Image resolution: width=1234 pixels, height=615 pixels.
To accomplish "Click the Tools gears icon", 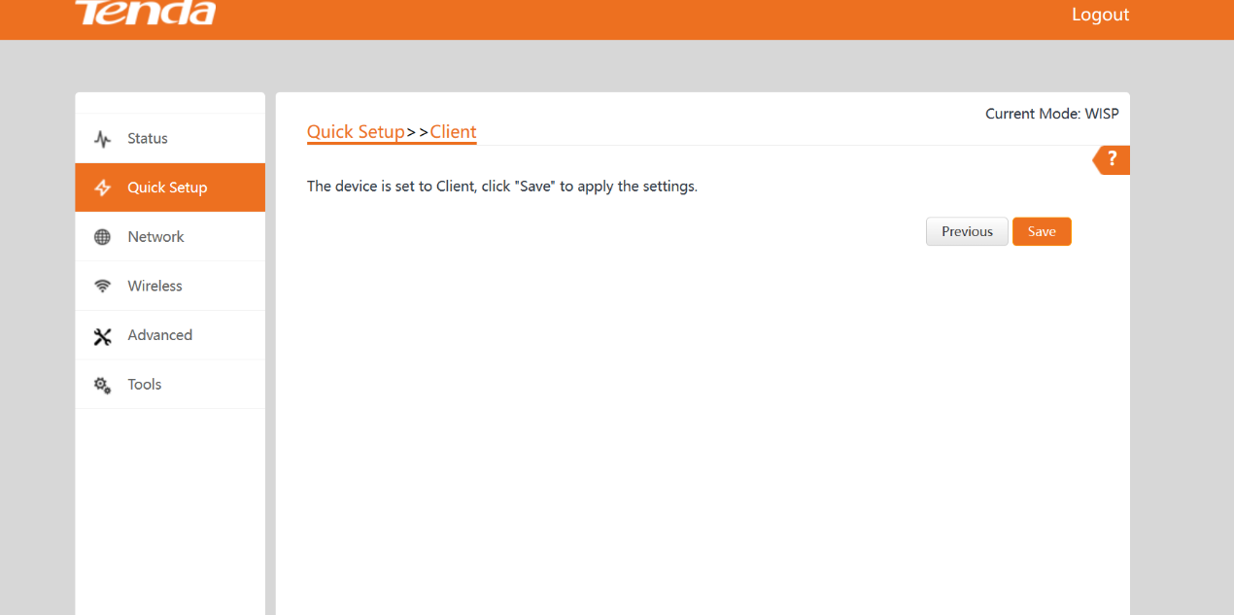I will pos(102,385).
